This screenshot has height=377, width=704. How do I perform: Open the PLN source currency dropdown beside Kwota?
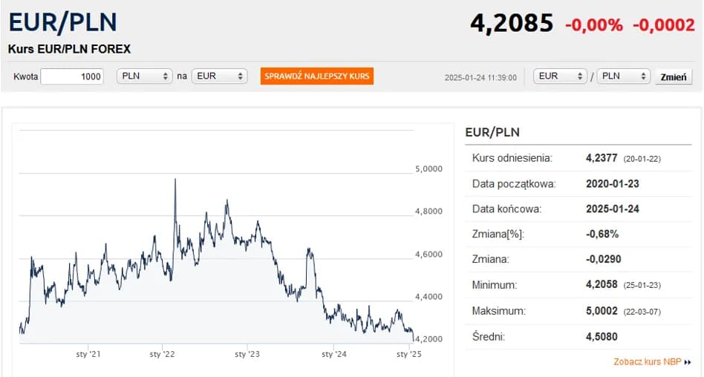click(144, 76)
